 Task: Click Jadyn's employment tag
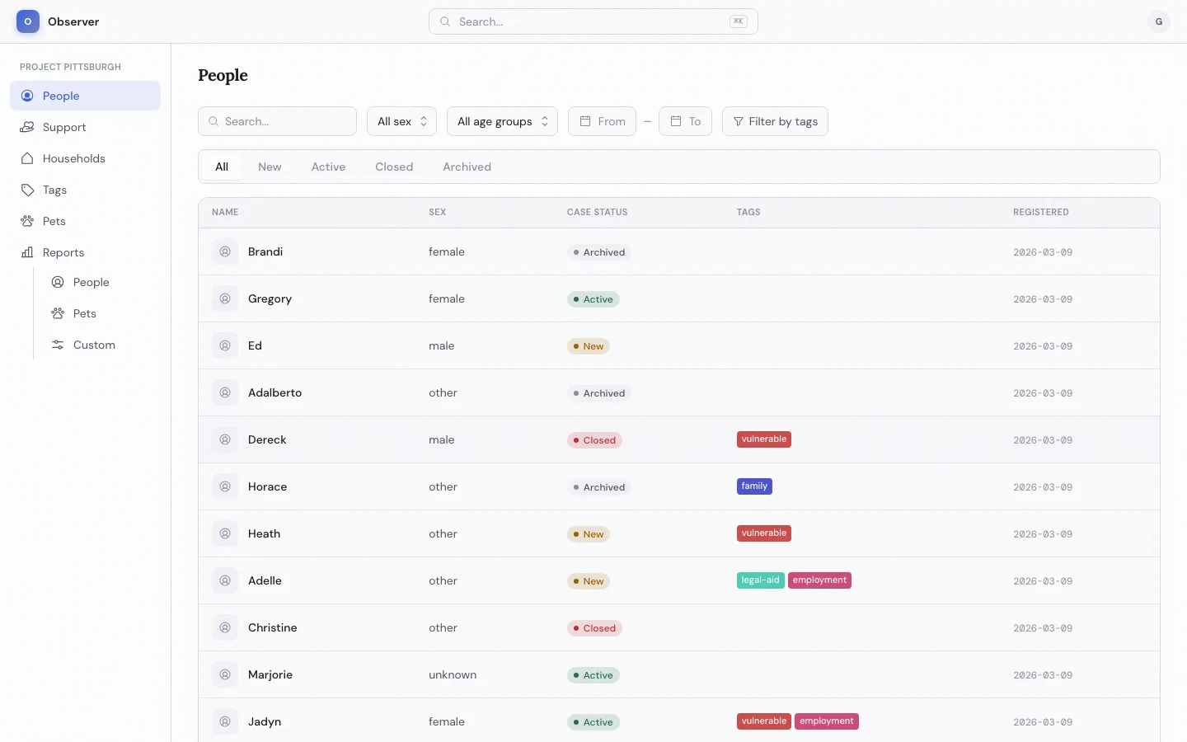(x=827, y=721)
